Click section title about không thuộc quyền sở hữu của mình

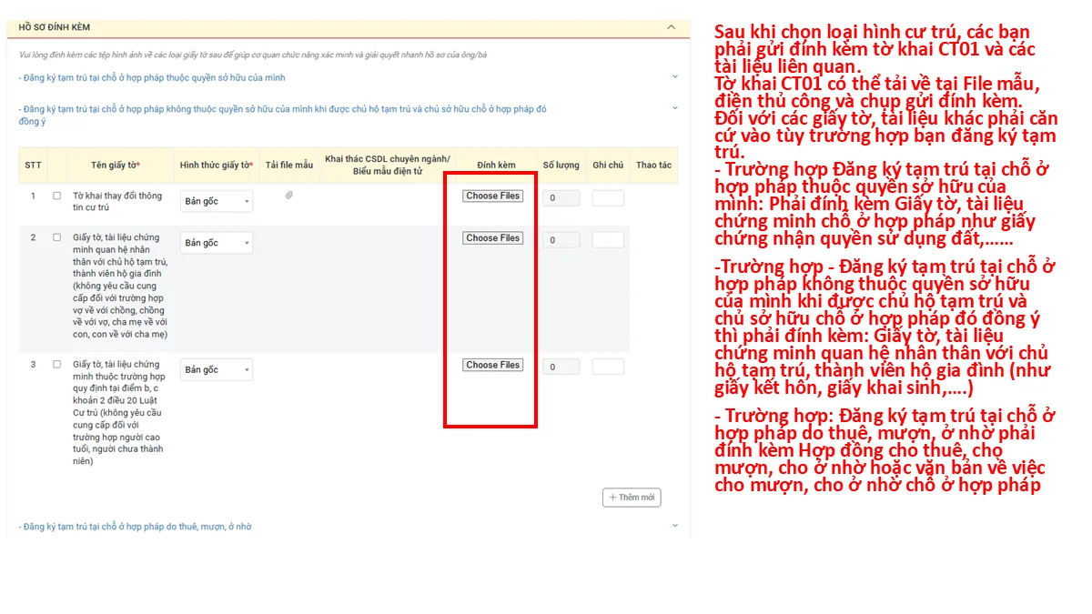click(x=282, y=115)
